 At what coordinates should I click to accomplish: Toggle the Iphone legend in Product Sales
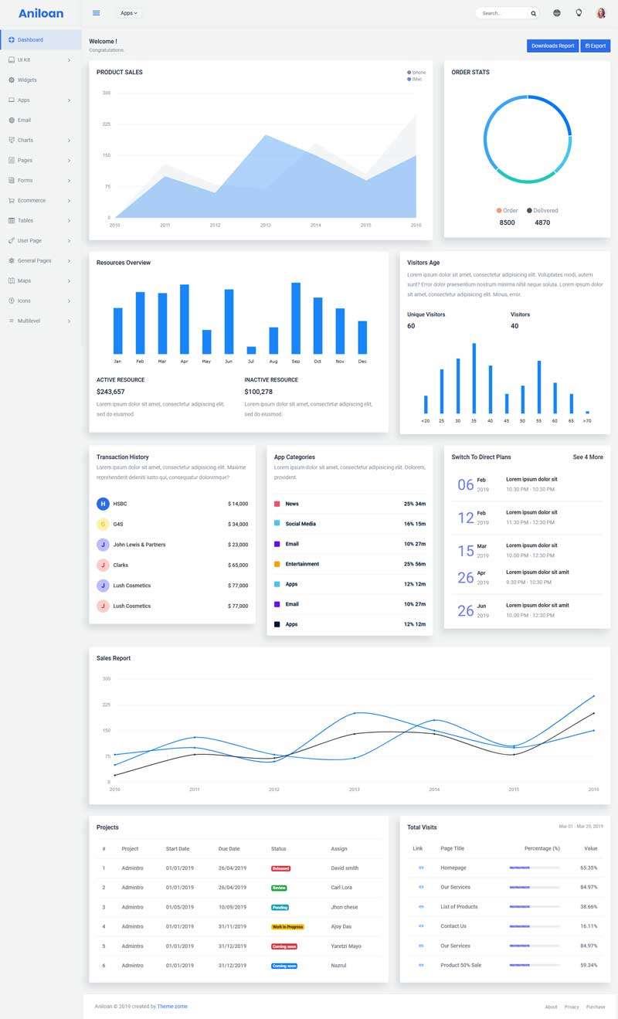click(x=416, y=73)
